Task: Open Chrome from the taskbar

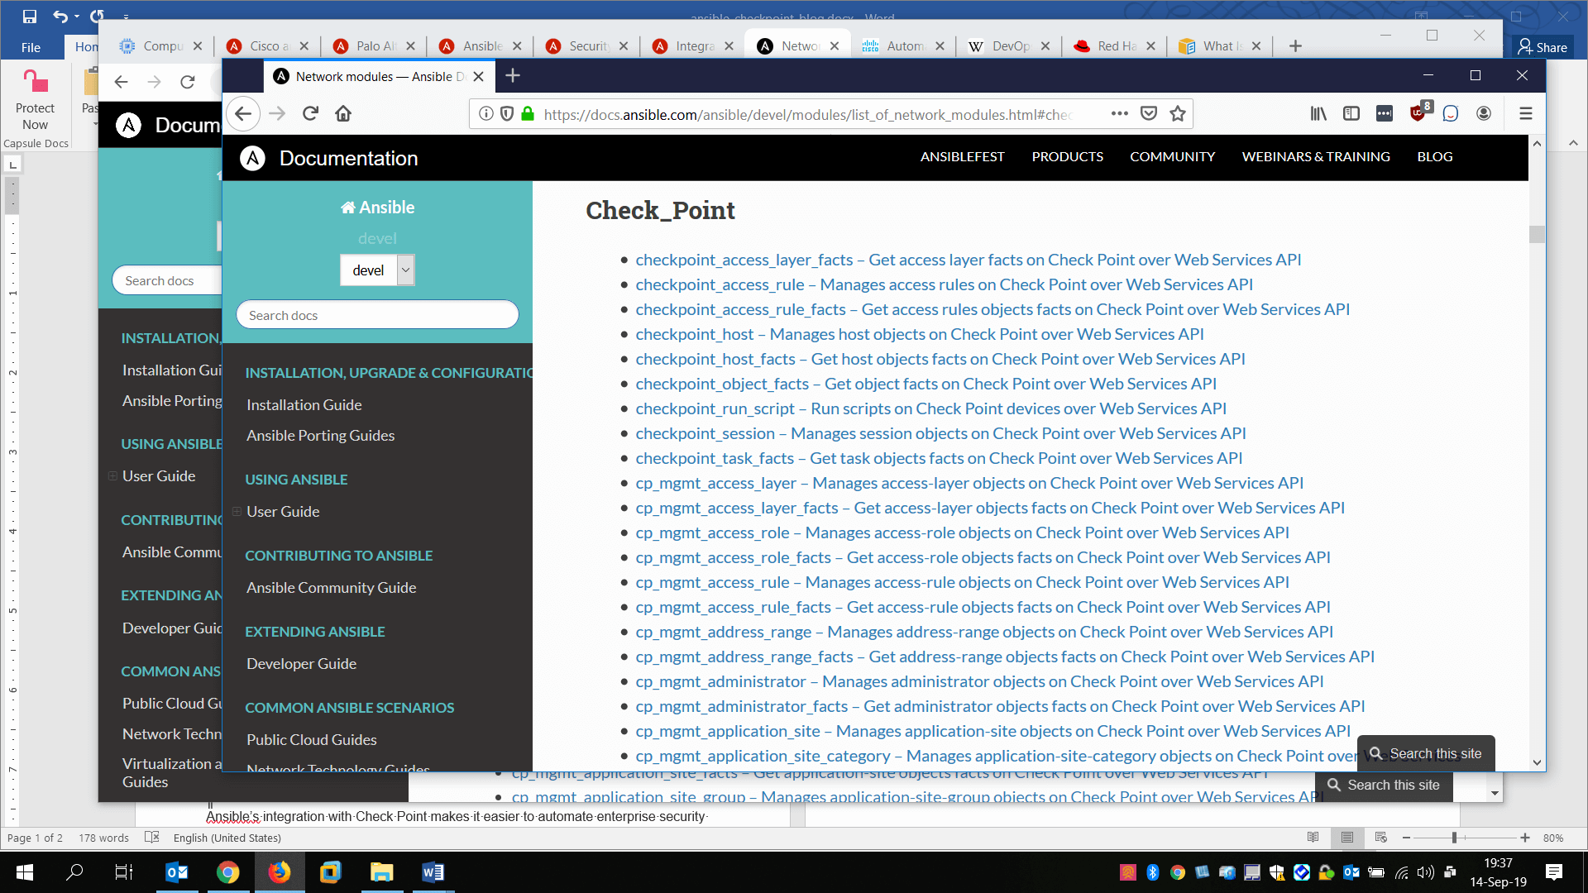Action: tap(228, 872)
